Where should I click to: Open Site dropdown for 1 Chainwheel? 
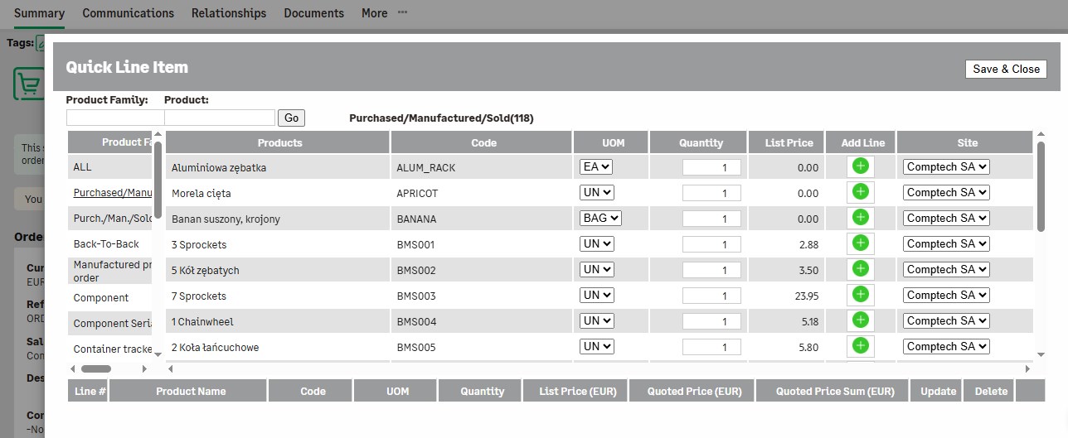[946, 320]
